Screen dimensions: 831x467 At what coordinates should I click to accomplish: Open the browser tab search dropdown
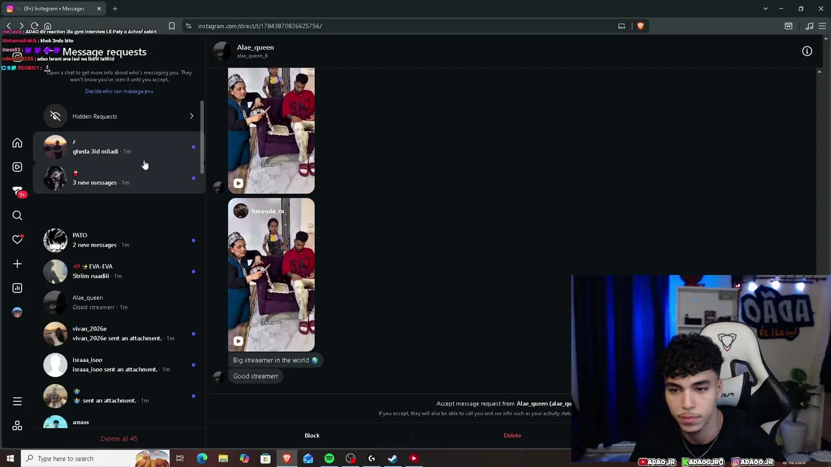[x=765, y=8]
